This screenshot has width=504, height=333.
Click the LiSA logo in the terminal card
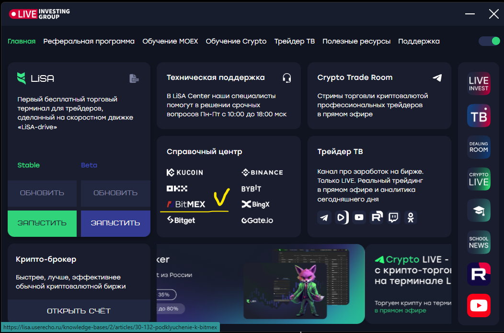coord(35,78)
